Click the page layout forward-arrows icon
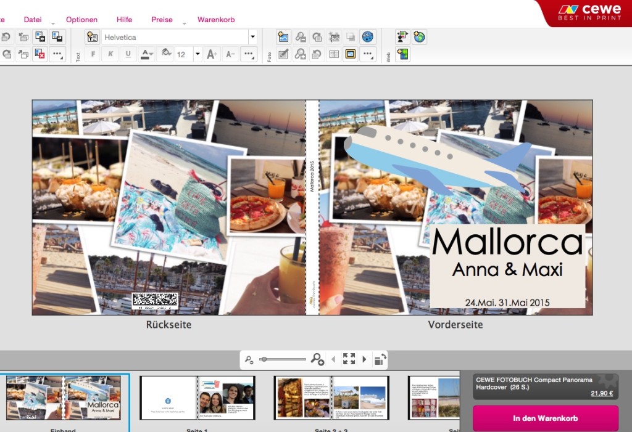 (x=40, y=37)
